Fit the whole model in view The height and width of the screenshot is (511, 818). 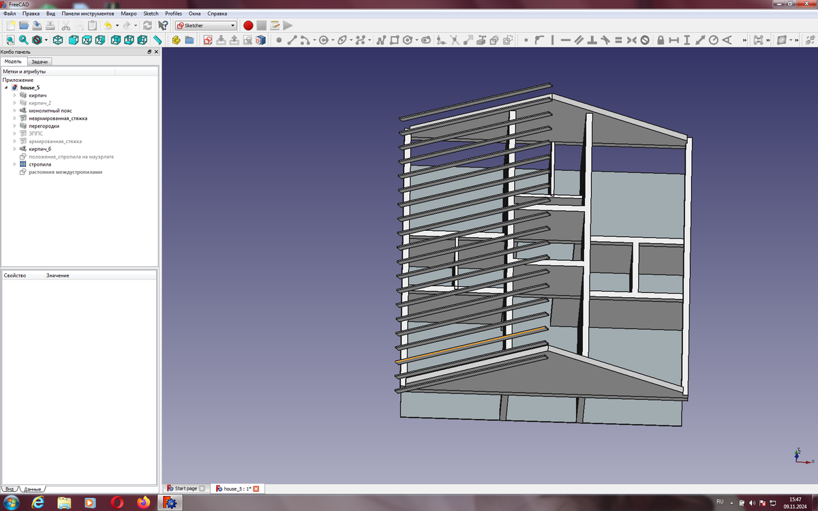click(x=10, y=39)
